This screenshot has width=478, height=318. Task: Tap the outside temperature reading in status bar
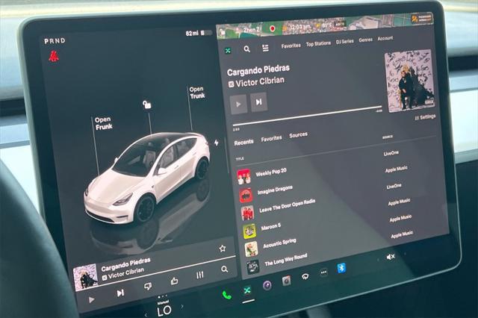click(x=327, y=25)
